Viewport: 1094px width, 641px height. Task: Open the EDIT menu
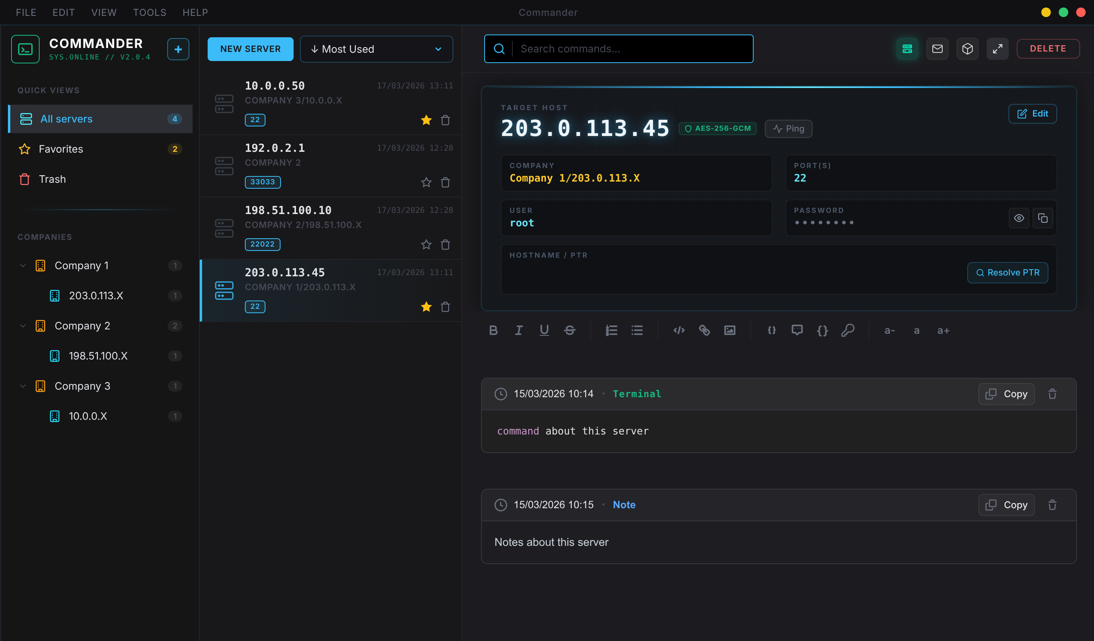pos(64,13)
